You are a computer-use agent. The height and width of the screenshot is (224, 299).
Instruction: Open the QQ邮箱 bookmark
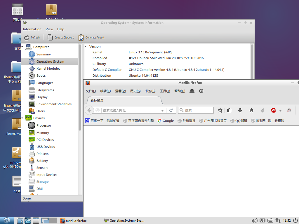click(x=239, y=121)
